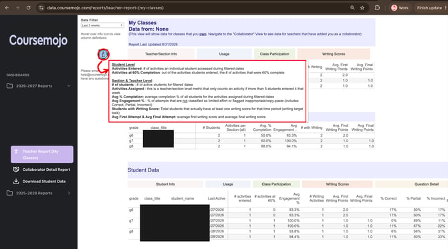The width and height of the screenshot is (448, 249).
Task: Click the # activities at 60% column header
Action: tap(265, 198)
